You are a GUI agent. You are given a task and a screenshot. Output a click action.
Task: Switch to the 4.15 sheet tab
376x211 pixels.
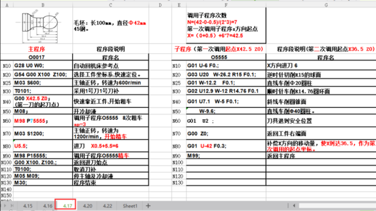coord(28,206)
